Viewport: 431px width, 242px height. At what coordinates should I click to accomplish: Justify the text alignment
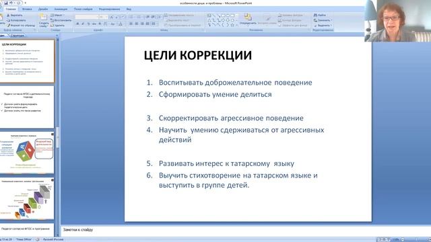pyautogui.click(x=147, y=24)
